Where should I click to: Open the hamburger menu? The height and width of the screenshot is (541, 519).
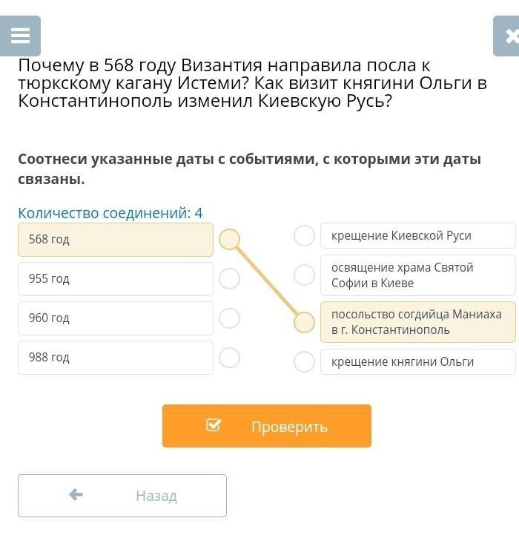point(20,36)
